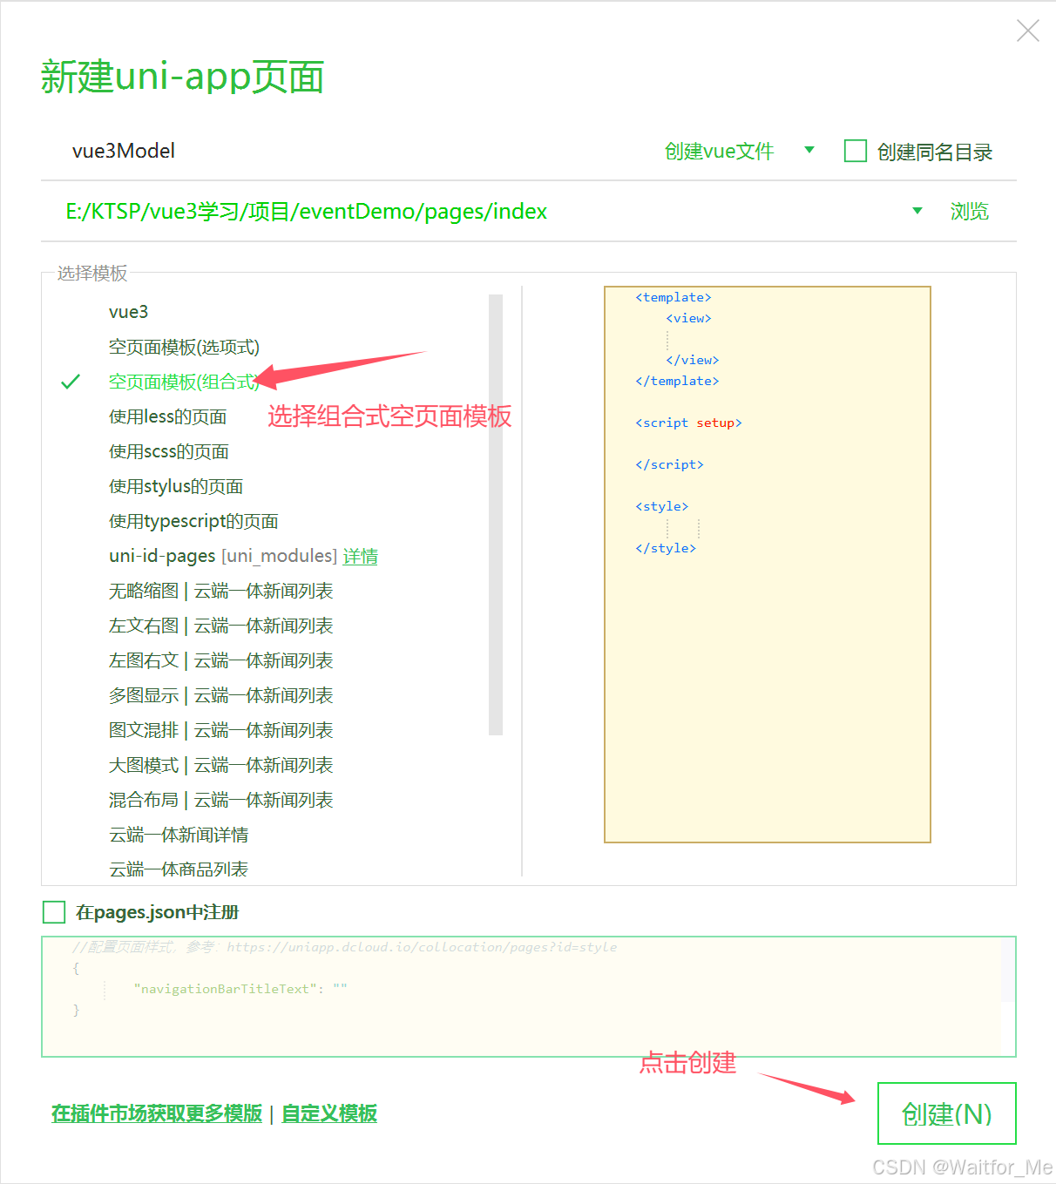Screen dimensions: 1056x1184
Task: Click the 创建(N) button
Action: 946,1113
